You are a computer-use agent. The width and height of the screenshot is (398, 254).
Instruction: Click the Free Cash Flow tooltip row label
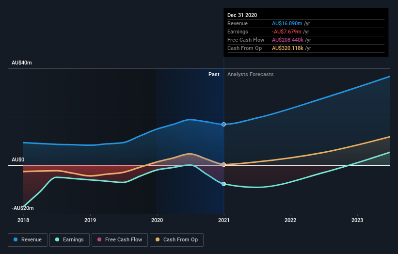pyautogui.click(x=246, y=40)
